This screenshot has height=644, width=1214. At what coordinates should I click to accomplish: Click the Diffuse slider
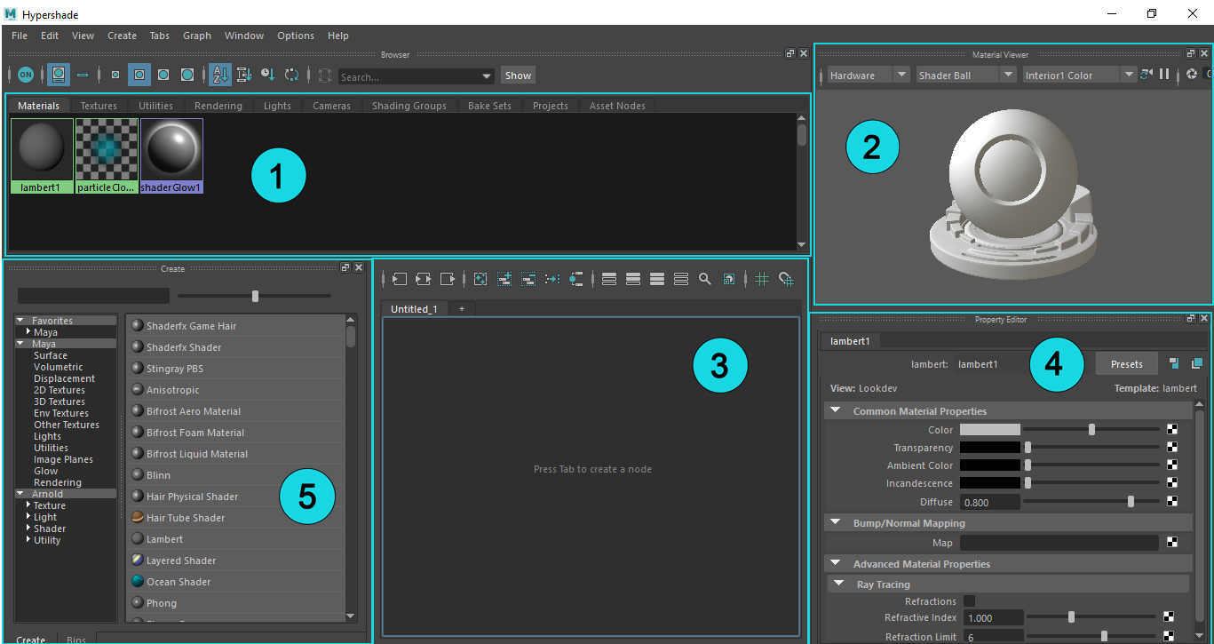1091,502
